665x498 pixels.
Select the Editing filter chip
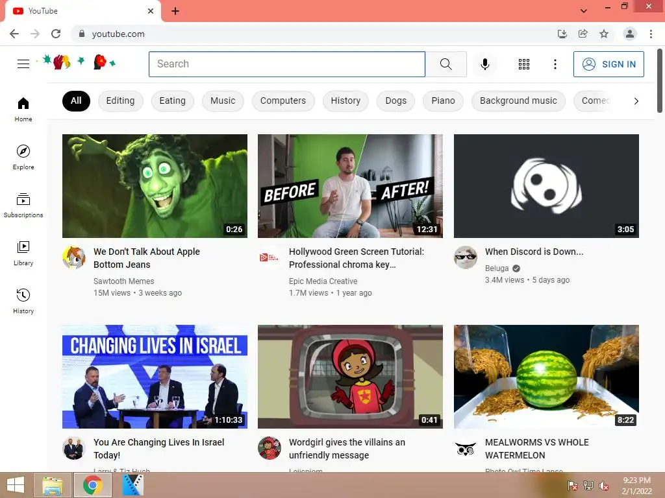(x=120, y=101)
